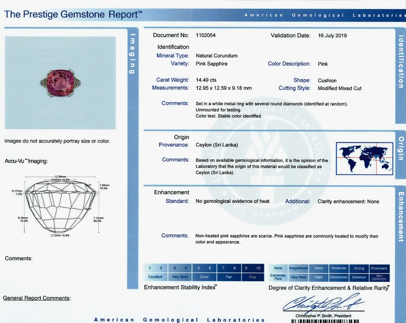Click document number 1102054

point(206,35)
